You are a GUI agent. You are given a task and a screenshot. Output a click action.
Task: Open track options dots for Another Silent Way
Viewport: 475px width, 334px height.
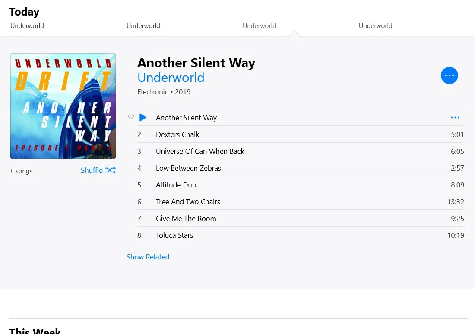coord(455,117)
